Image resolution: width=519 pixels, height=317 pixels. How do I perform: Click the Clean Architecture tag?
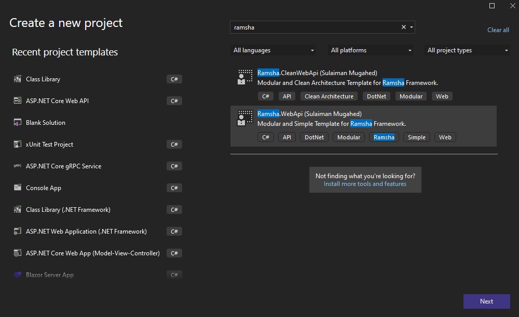329,96
